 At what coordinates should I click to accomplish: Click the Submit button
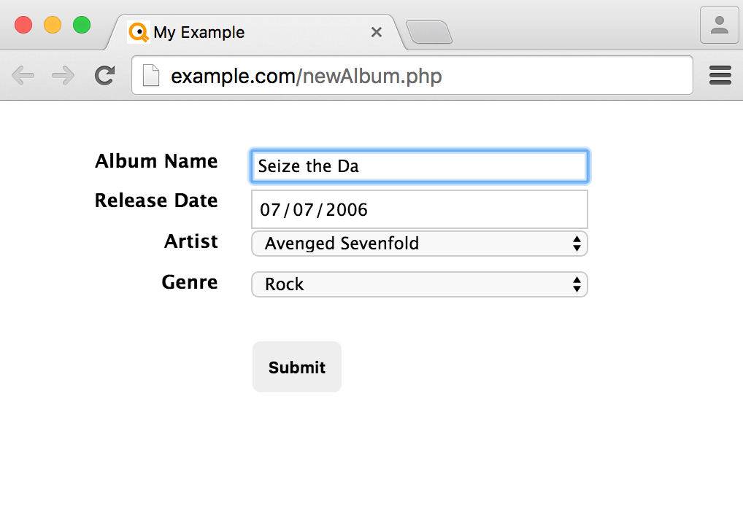(296, 367)
